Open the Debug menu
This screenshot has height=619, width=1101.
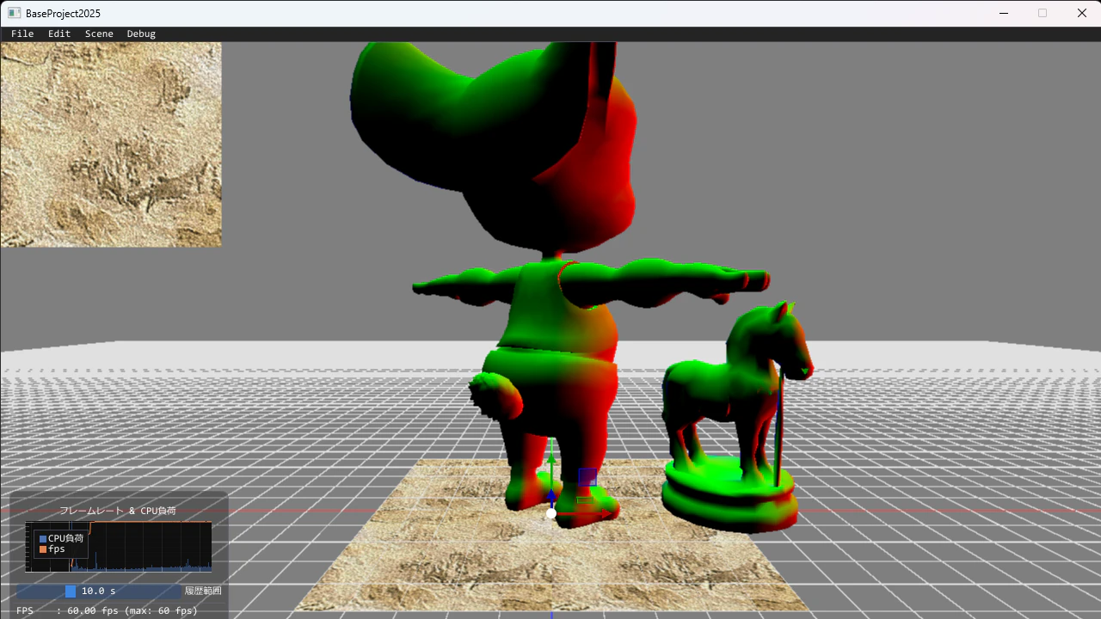click(141, 34)
